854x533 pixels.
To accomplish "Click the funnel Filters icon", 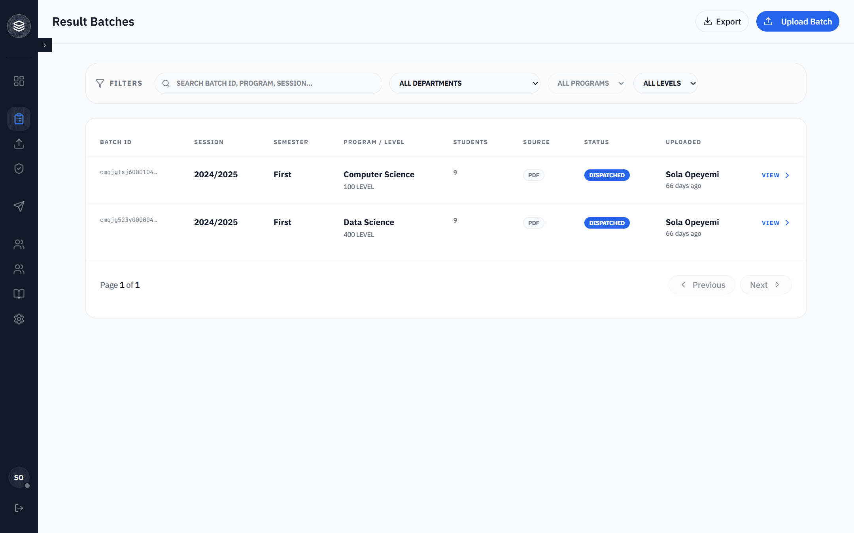I will tap(100, 83).
